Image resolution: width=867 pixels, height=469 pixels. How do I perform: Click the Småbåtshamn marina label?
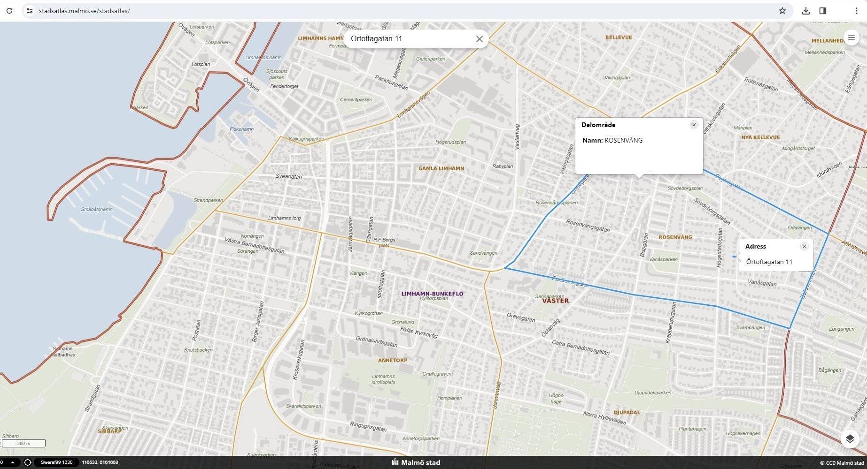click(97, 209)
